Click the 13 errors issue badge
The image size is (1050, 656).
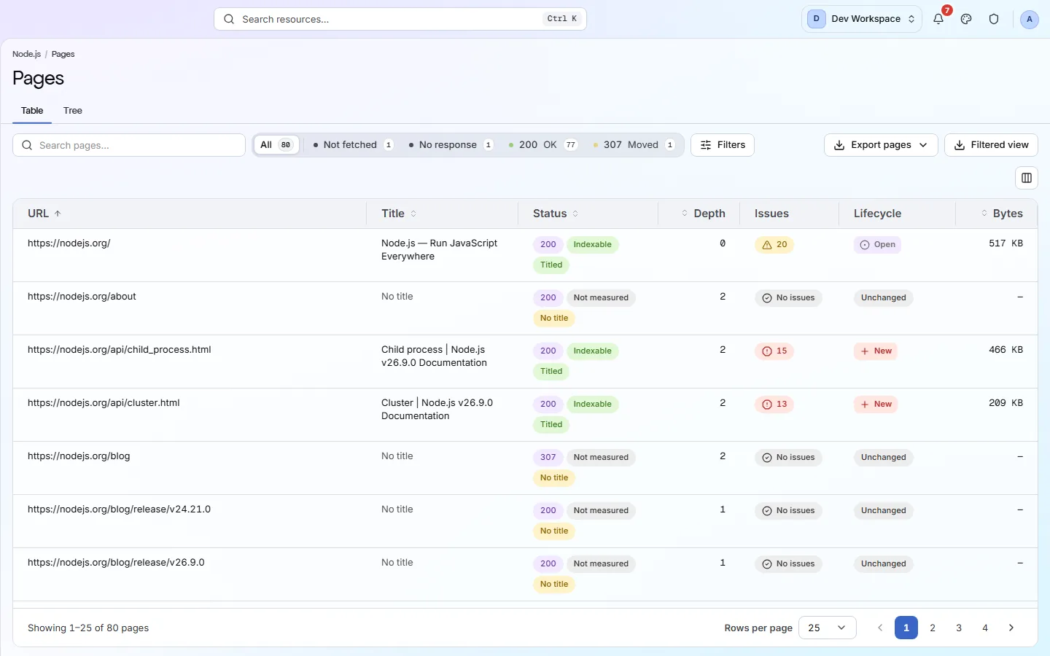[x=774, y=405]
